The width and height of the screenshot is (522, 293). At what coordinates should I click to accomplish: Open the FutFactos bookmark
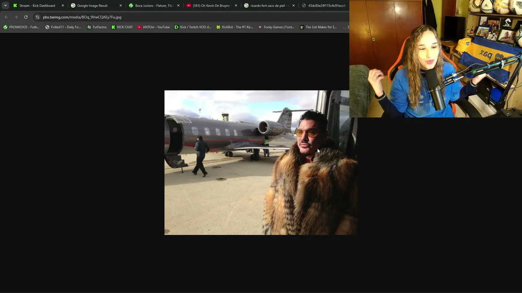97,27
